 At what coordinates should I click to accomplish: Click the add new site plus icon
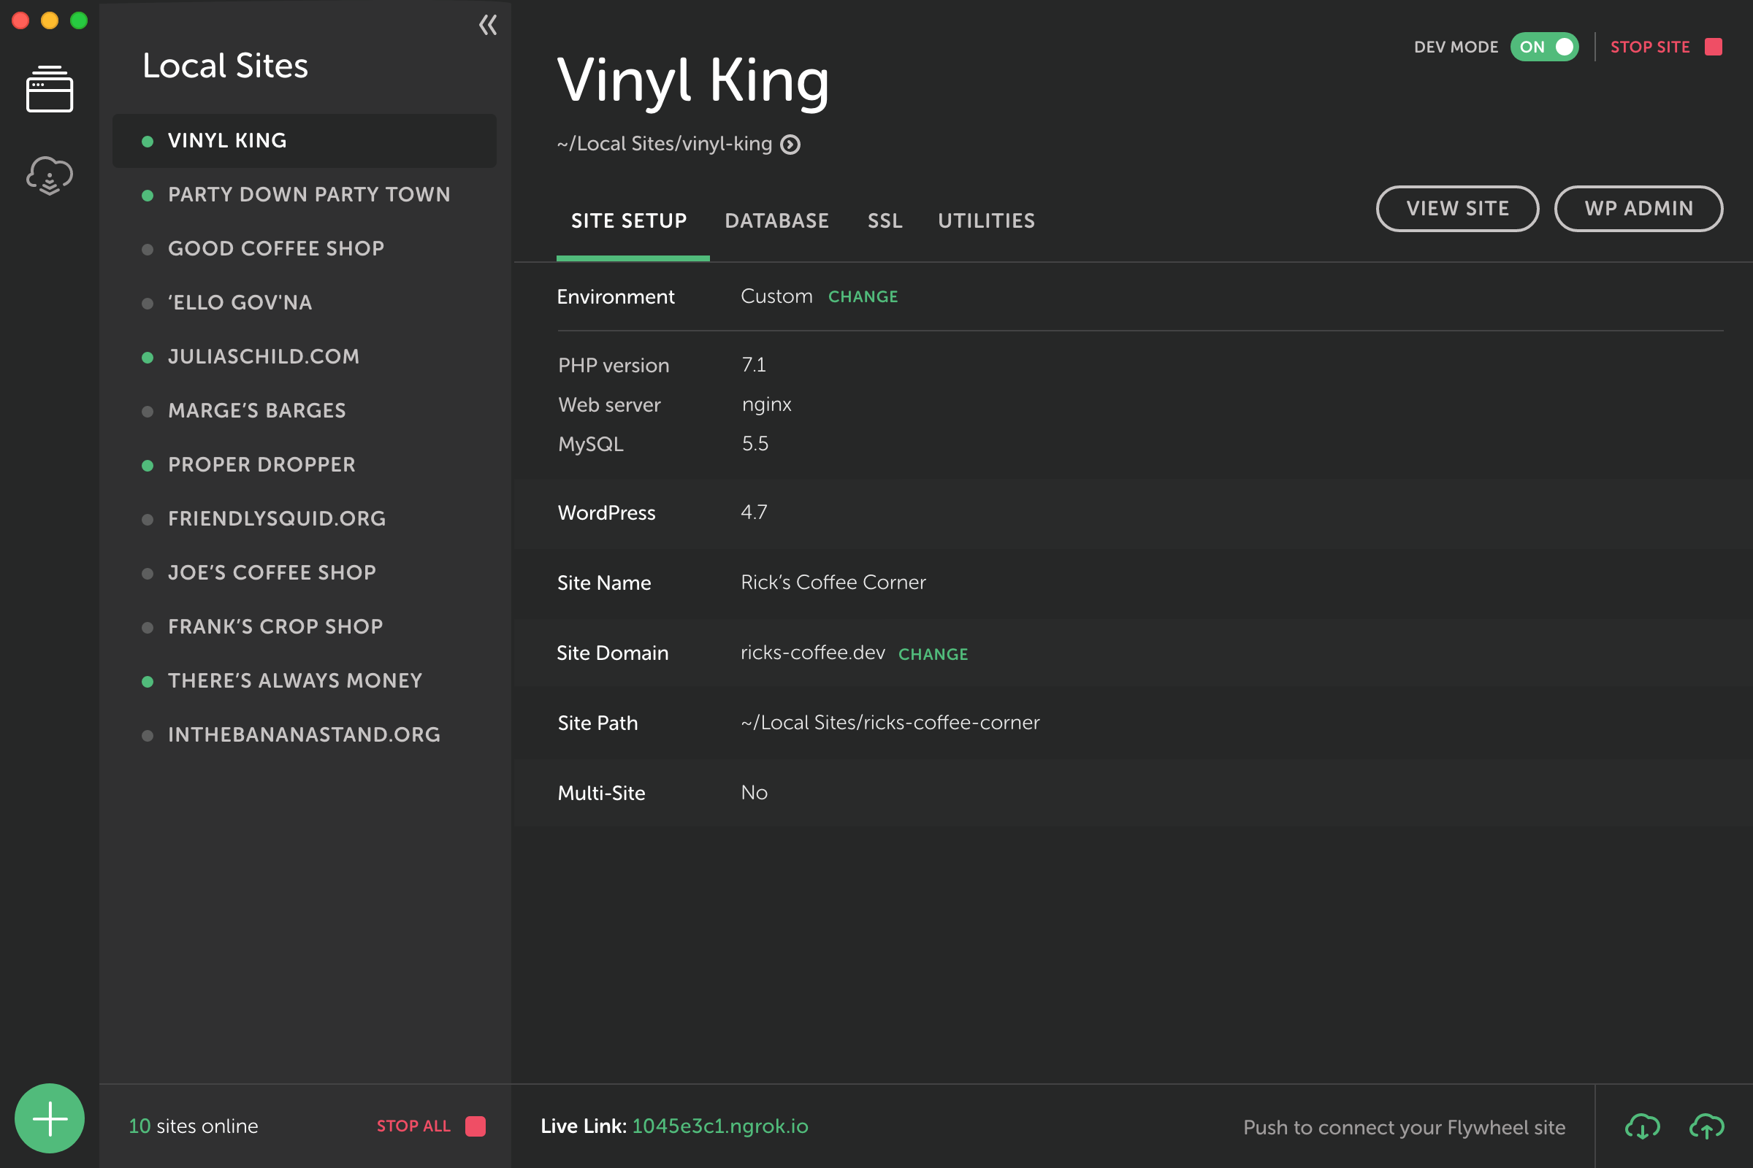50,1117
